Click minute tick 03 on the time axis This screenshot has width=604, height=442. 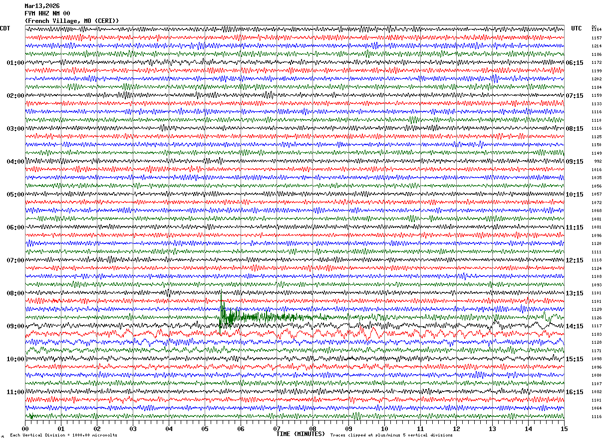coord(133,429)
